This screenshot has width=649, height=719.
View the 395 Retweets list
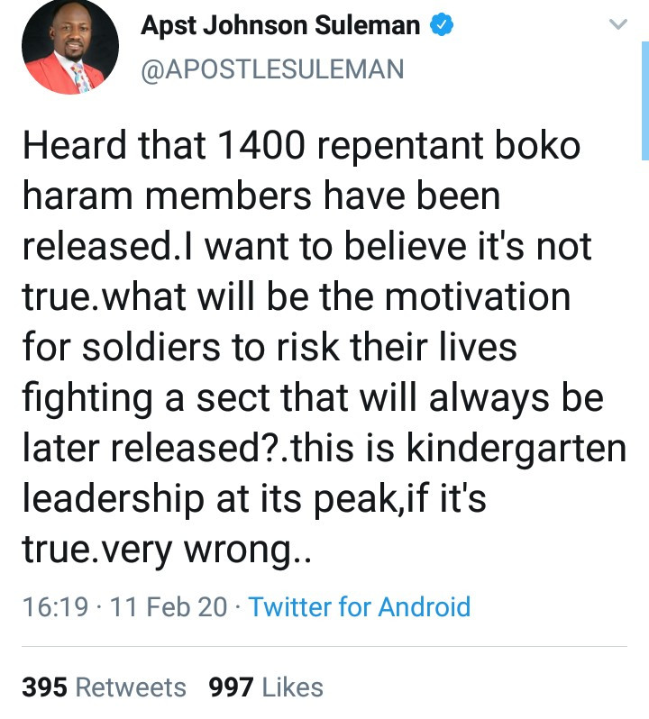point(104,687)
